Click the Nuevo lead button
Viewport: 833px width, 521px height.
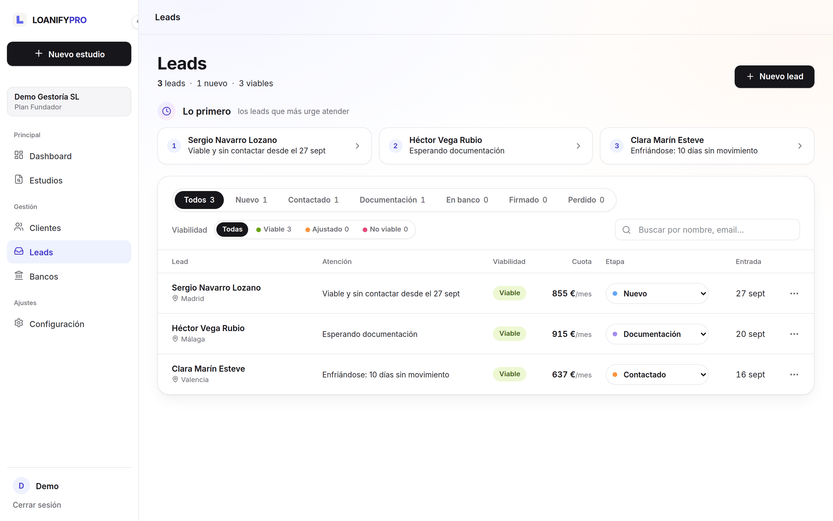tap(774, 76)
